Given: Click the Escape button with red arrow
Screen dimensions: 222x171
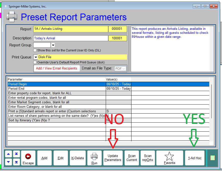Looking at the screenshot, I should [x=28, y=158].
